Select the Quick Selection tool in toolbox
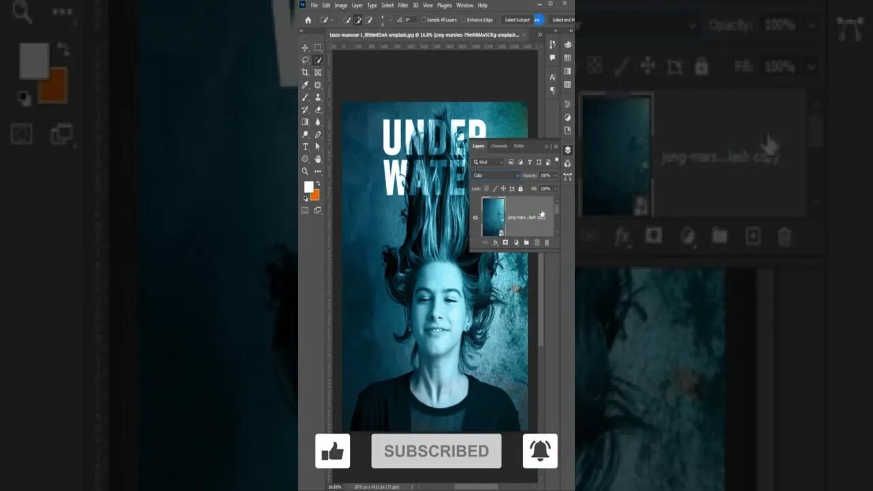 318,60
